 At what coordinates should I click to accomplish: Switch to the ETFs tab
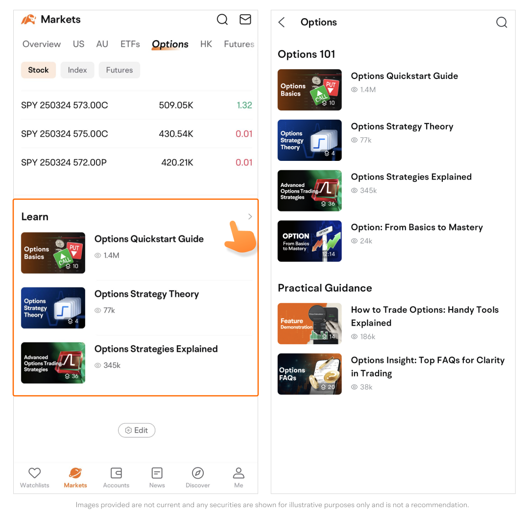coord(130,44)
